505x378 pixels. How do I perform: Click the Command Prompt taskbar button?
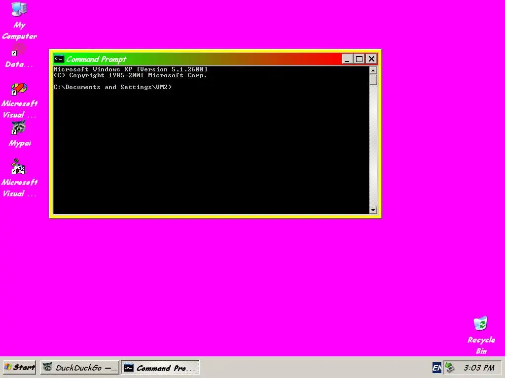tap(160, 367)
